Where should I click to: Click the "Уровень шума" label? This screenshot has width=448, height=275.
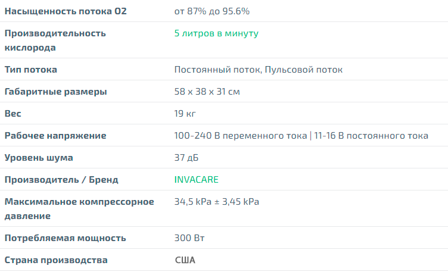[x=39, y=158]
